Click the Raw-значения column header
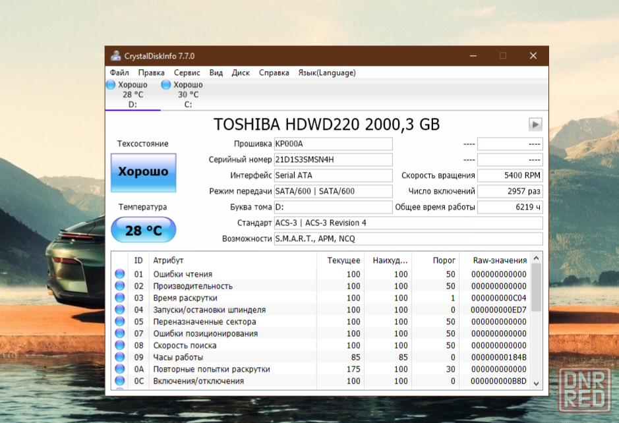This screenshot has width=619, height=423. tap(500, 260)
